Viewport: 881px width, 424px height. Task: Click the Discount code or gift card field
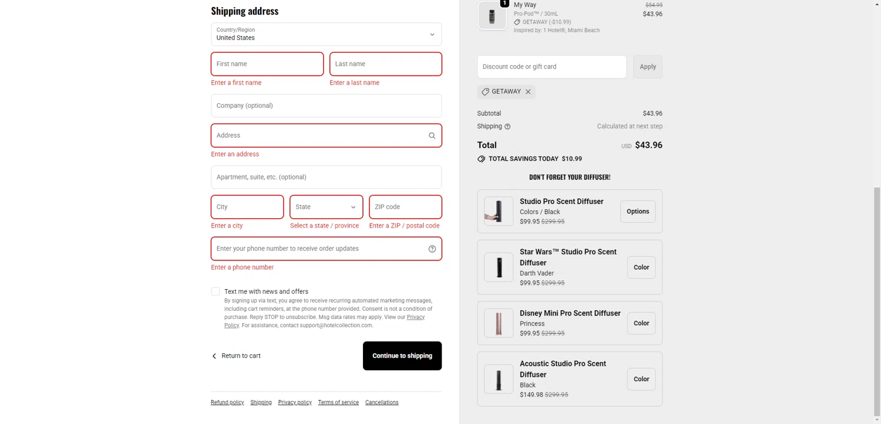coord(552,67)
